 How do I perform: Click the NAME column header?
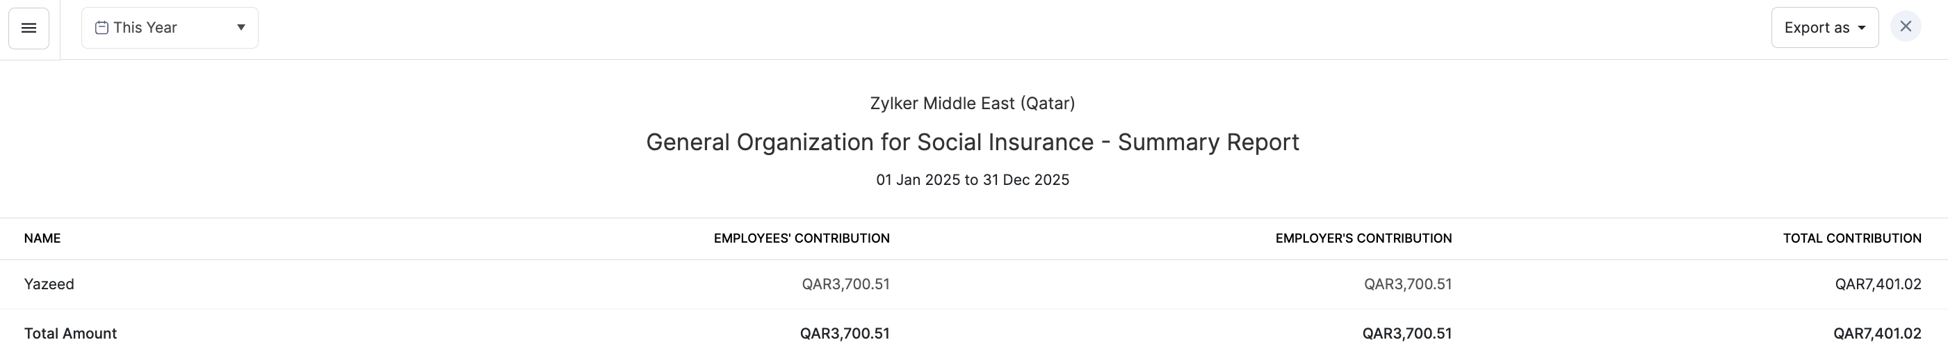tap(42, 238)
